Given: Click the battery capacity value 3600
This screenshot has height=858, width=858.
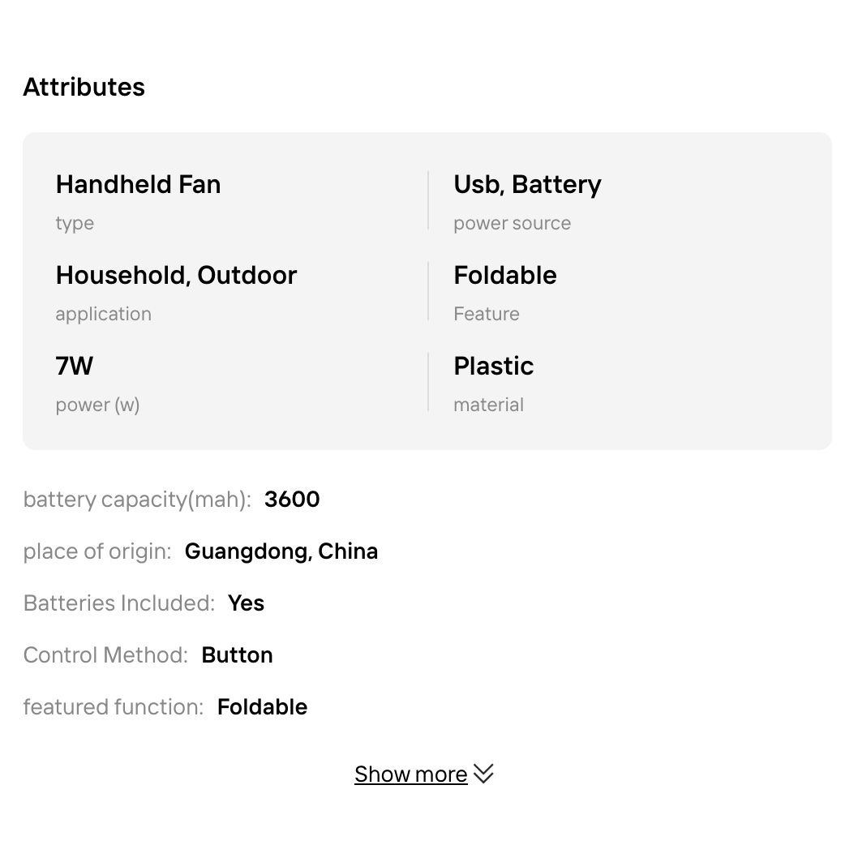Looking at the screenshot, I should (x=292, y=499).
